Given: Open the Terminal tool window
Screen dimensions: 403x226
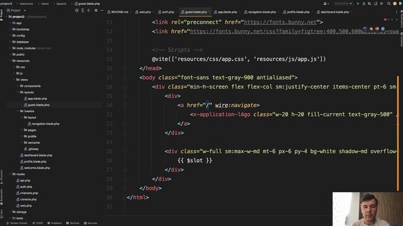Looking at the screenshot, I should click(73, 223).
